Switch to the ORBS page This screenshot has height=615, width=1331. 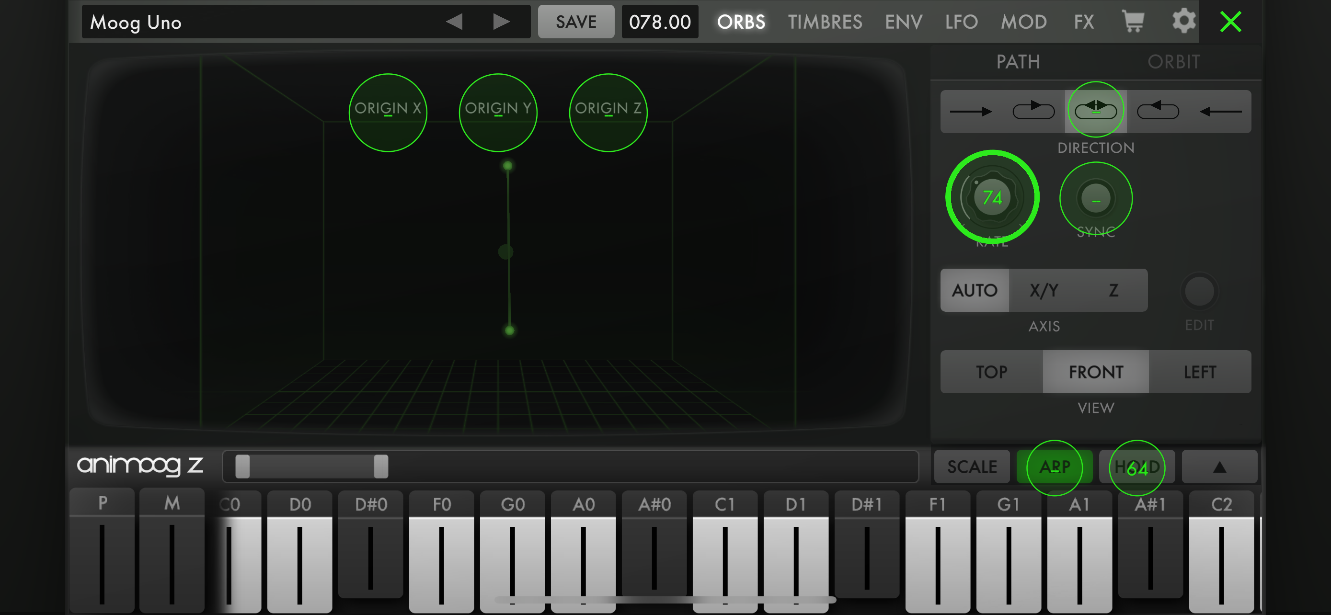point(741,22)
